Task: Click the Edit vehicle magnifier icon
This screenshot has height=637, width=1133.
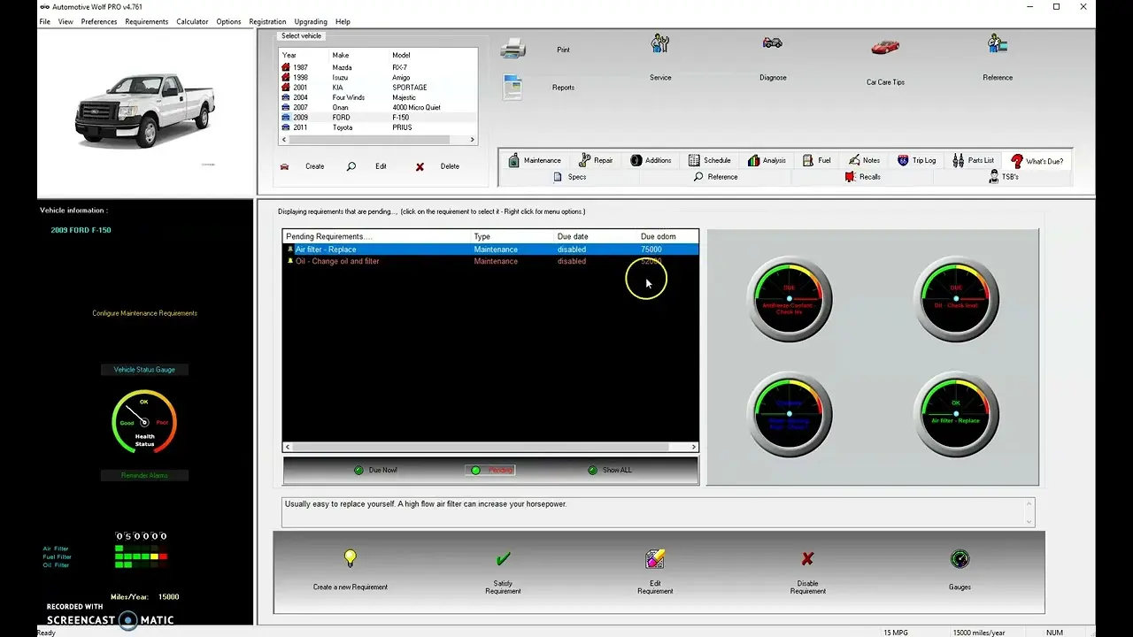Action: (x=351, y=166)
